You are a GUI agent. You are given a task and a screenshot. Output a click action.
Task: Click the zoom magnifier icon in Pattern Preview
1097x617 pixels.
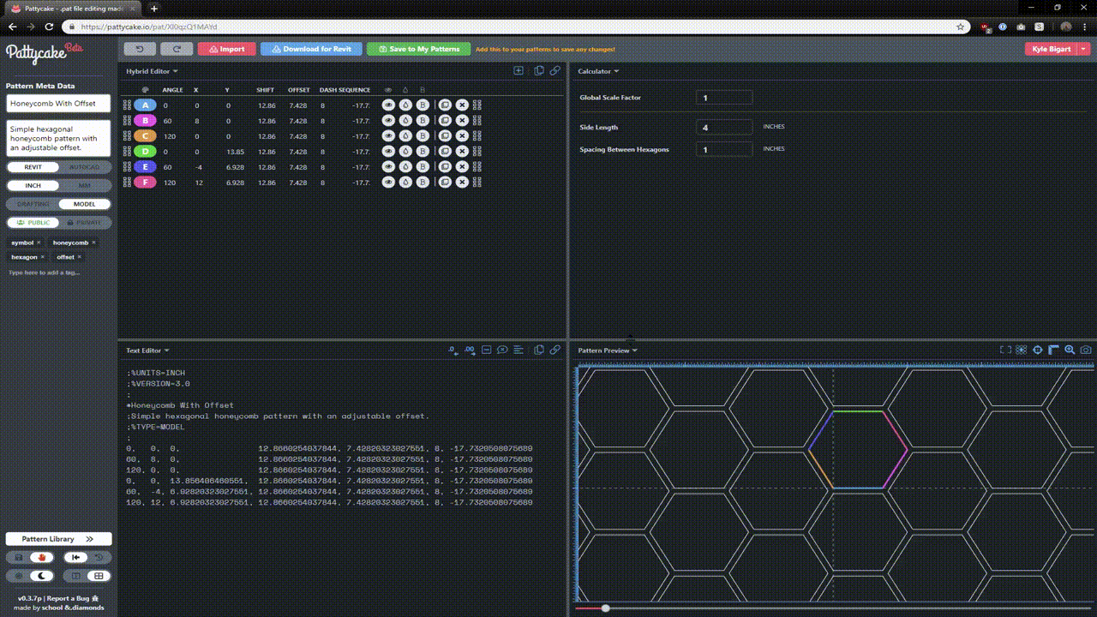[x=1070, y=350]
